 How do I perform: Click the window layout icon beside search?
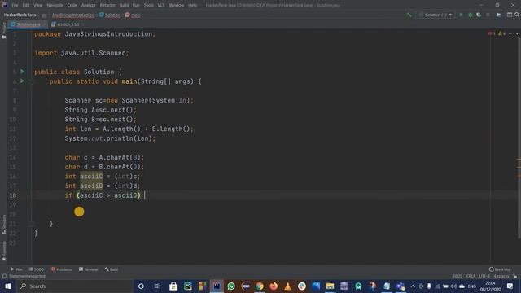tap(509, 15)
